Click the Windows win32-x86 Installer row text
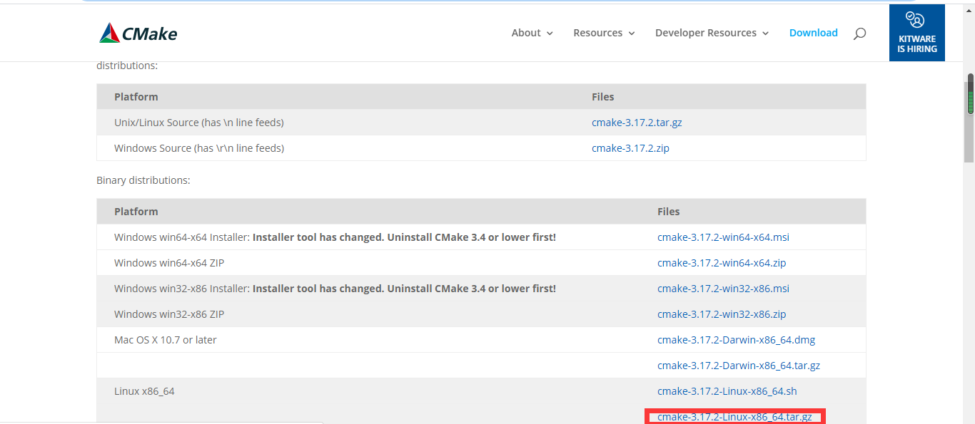Screen dimensions: 975x424 (335, 289)
